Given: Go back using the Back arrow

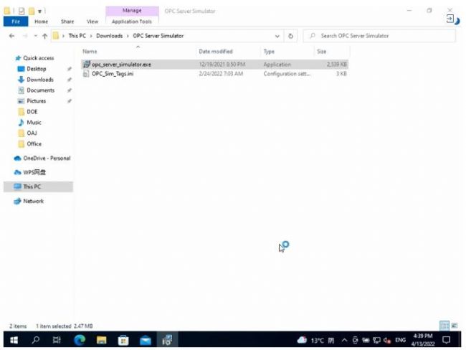Looking at the screenshot, I should pos(12,36).
